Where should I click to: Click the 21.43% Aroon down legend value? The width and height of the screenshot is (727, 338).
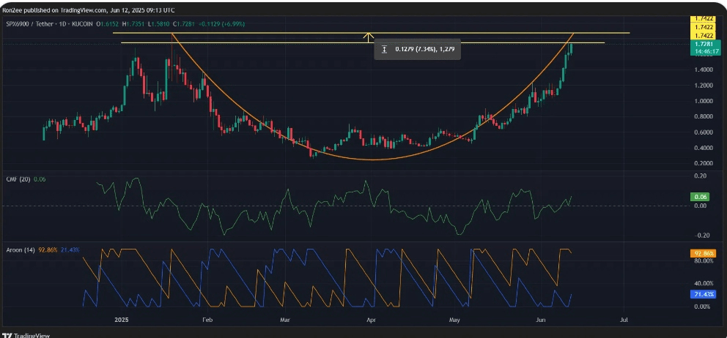pos(70,250)
